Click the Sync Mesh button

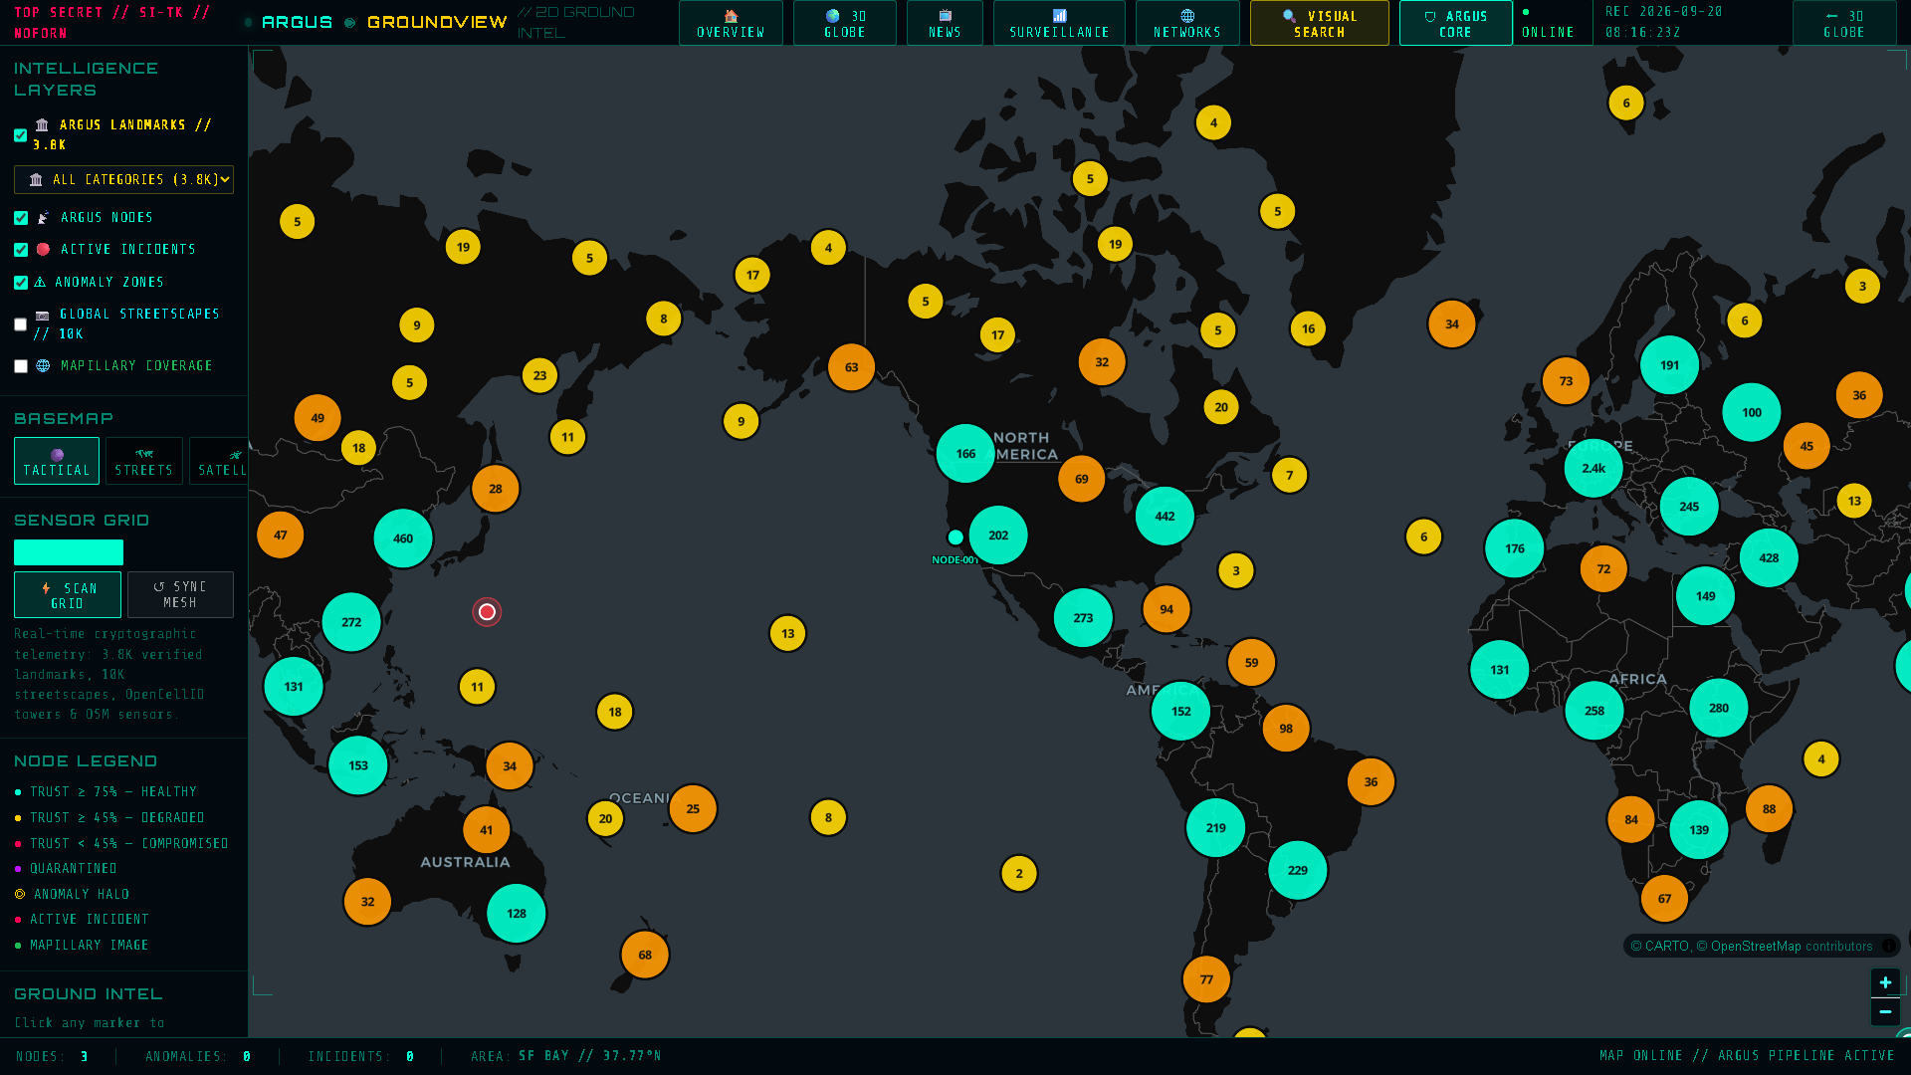pyautogui.click(x=180, y=595)
